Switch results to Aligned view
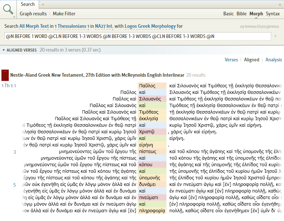284x221 pixels. [x=252, y=60]
